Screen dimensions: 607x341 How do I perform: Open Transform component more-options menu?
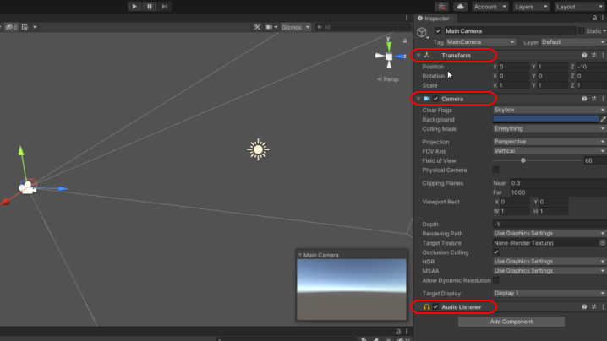603,56
